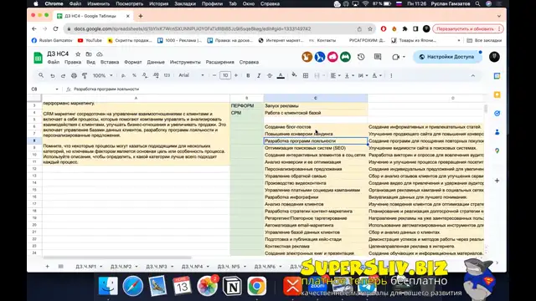Open the text color picker

[x=281, y=75]
